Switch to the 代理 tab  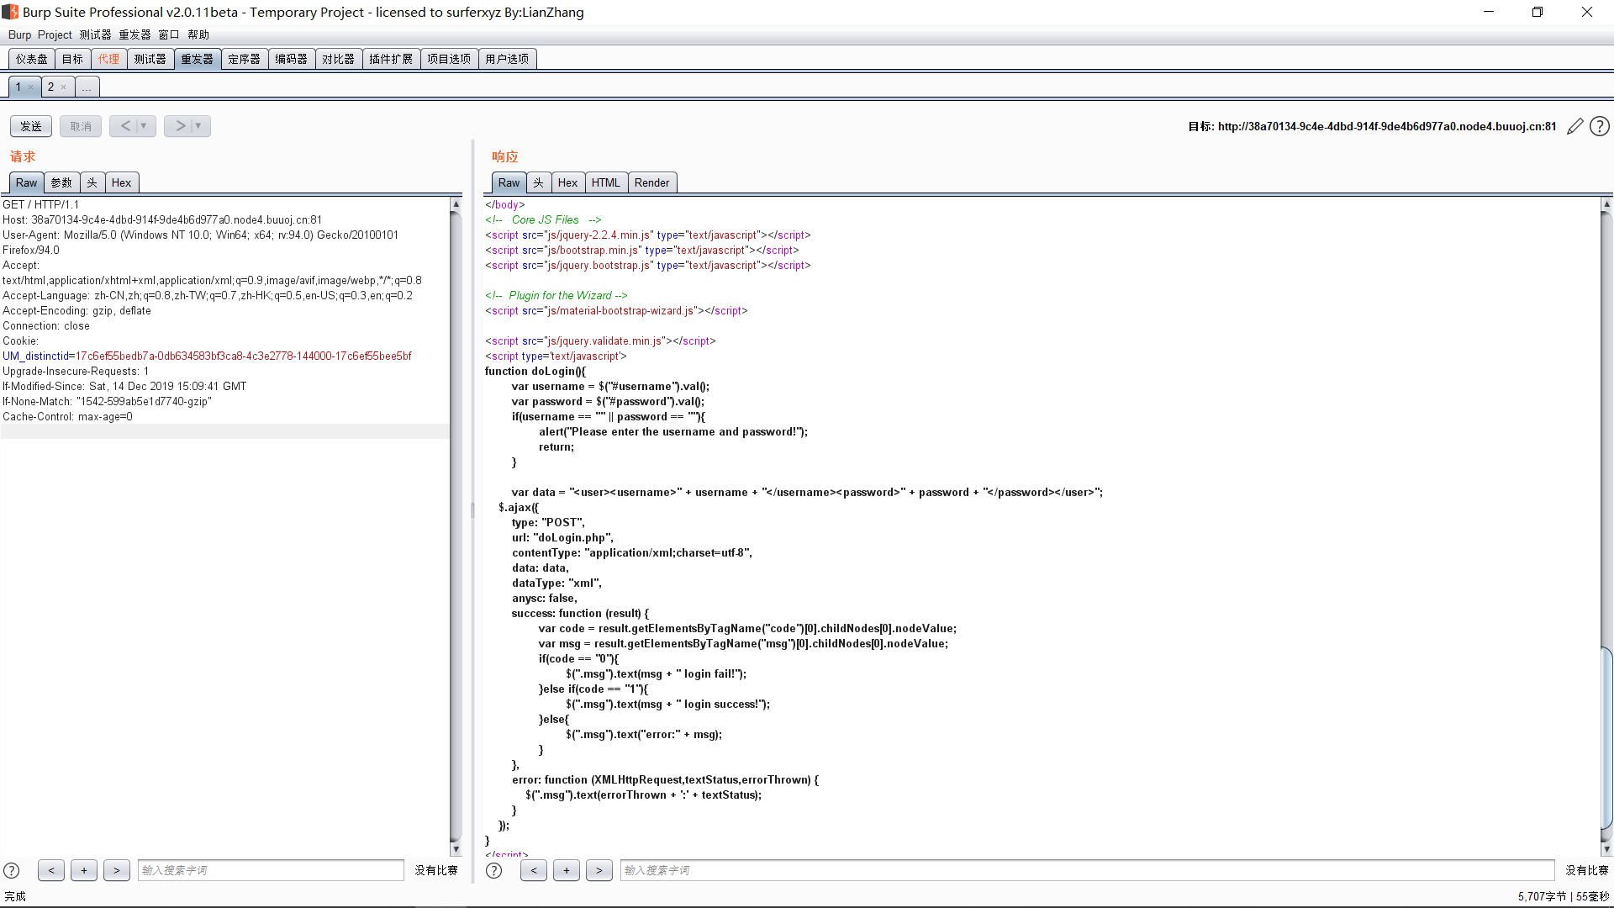coord(109,58)
